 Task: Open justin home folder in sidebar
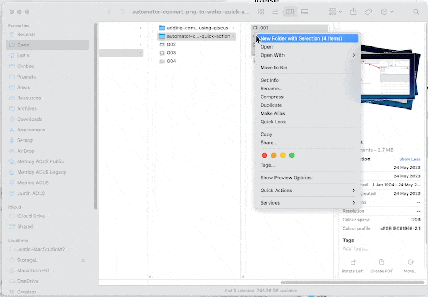tap(48, 56)
